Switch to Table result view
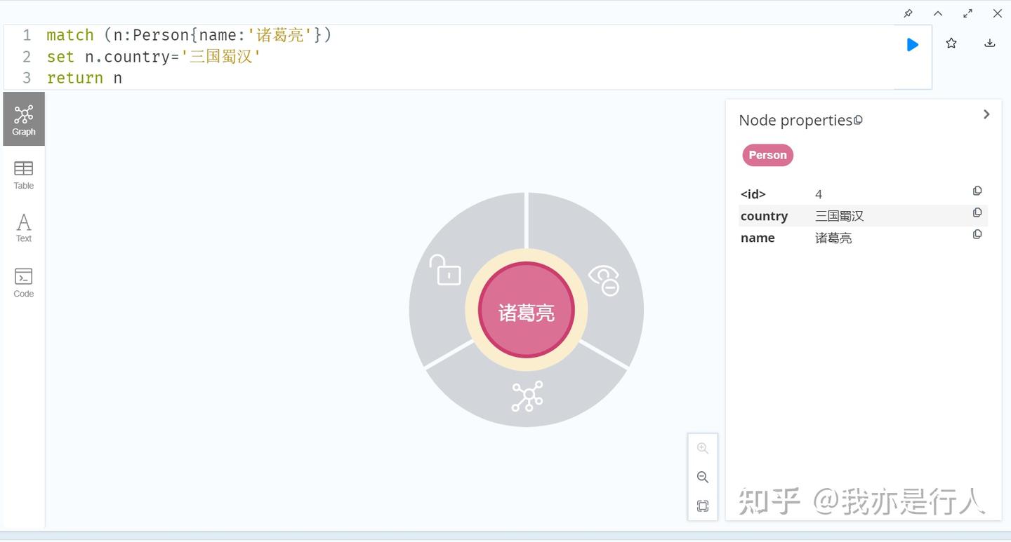The height and width of the screenshot is (542, 1011). point(23,175)
